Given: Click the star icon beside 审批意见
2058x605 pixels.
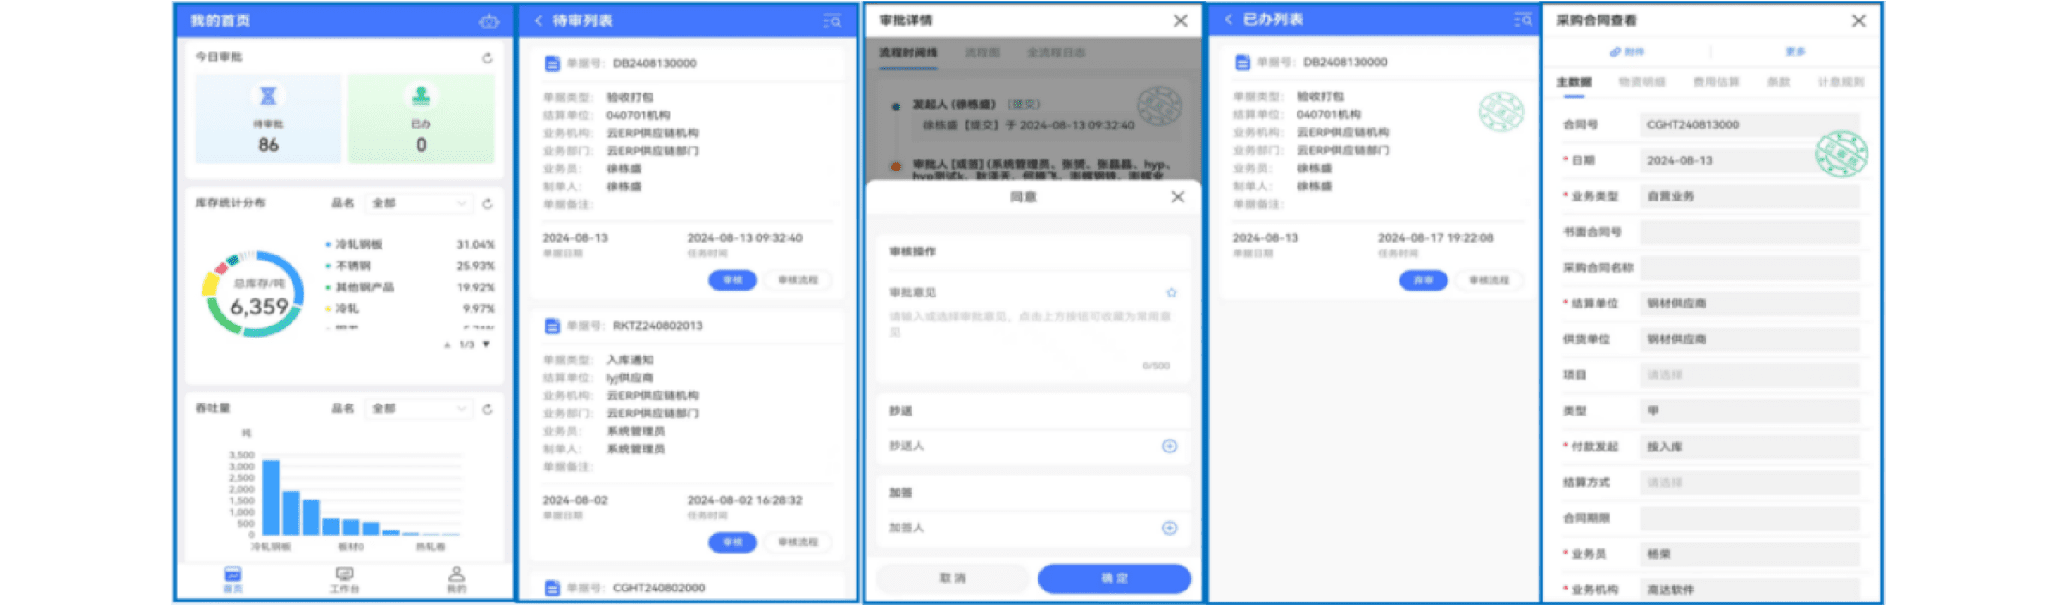Looking at the screenshot, I should [x=1171, y=293].
